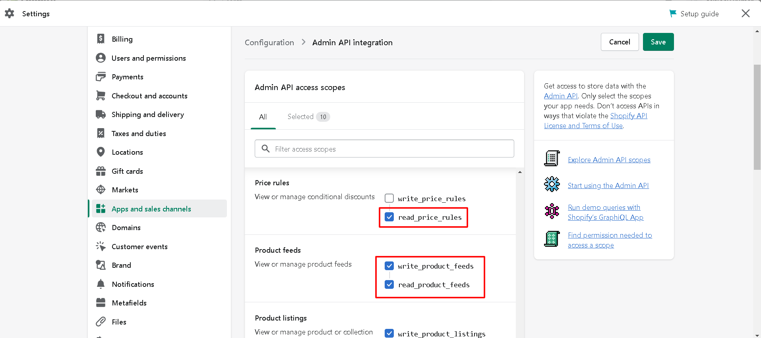Click the Users and permissions person icon
Screen dimensions: 761x338
click(101, 58)
